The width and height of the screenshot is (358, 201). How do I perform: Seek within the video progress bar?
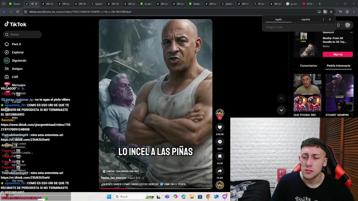click(x=156, y=188)
